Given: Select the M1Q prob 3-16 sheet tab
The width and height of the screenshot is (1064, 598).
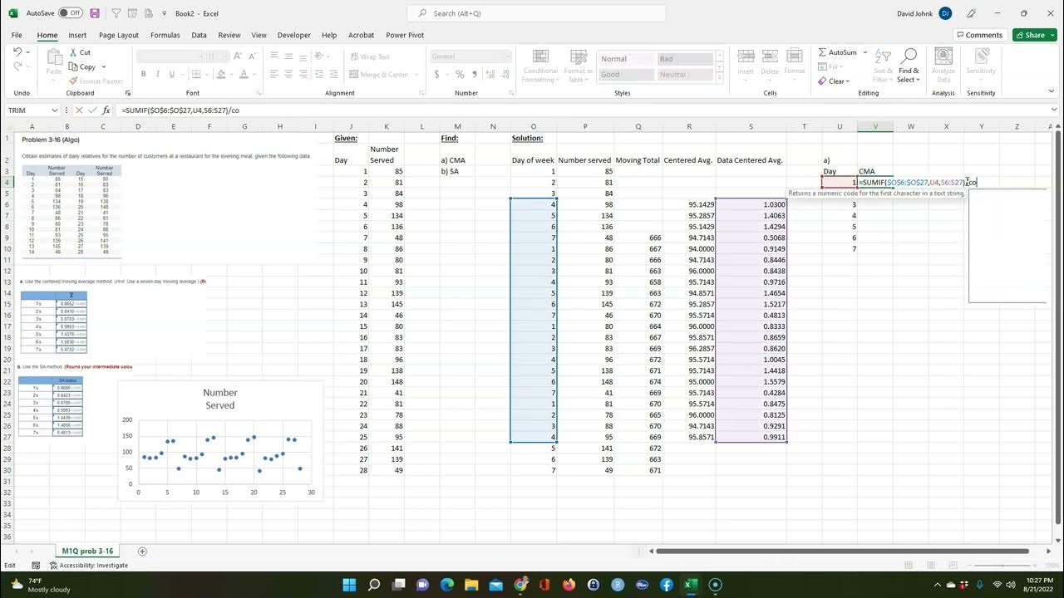Looking at the screenshot, I should pos(87,551).
